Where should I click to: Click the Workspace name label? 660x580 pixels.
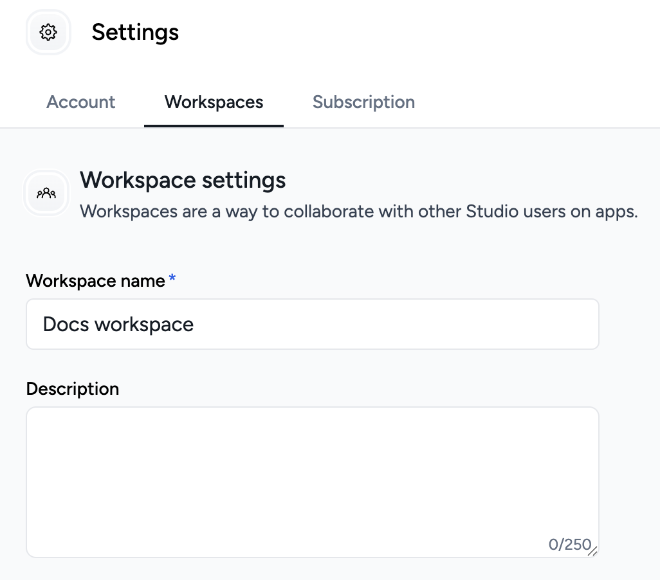tap(94, 280)
